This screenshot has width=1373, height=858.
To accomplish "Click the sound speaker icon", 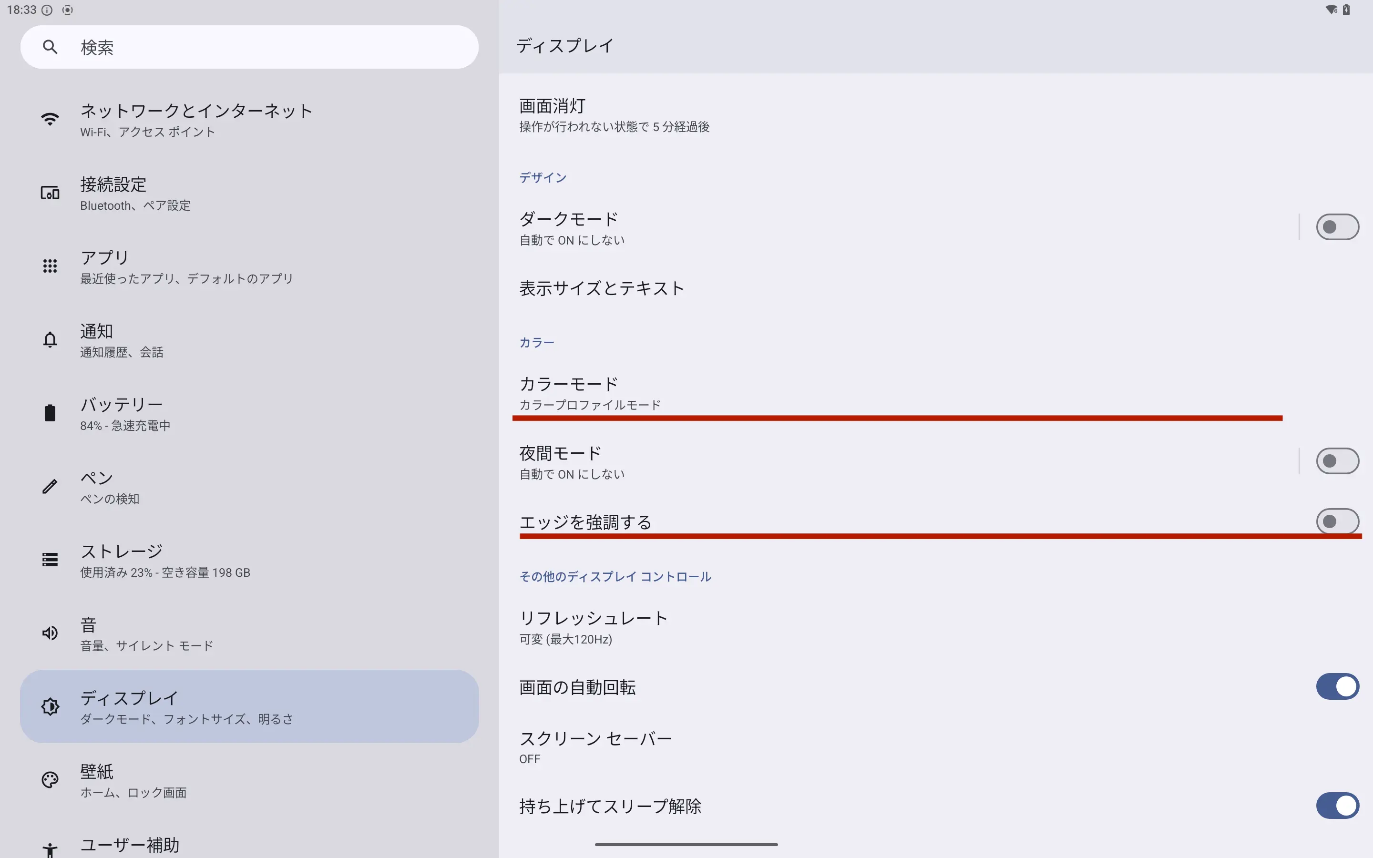I will point(50,633).
